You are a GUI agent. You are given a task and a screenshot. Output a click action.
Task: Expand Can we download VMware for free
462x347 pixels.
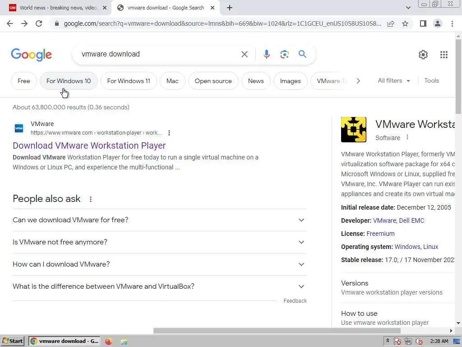pyautogui.click(x=160, y=220)
